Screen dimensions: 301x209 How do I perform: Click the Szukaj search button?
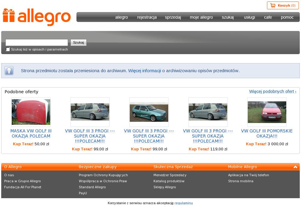pyautogui.click(x=79, y=42)
